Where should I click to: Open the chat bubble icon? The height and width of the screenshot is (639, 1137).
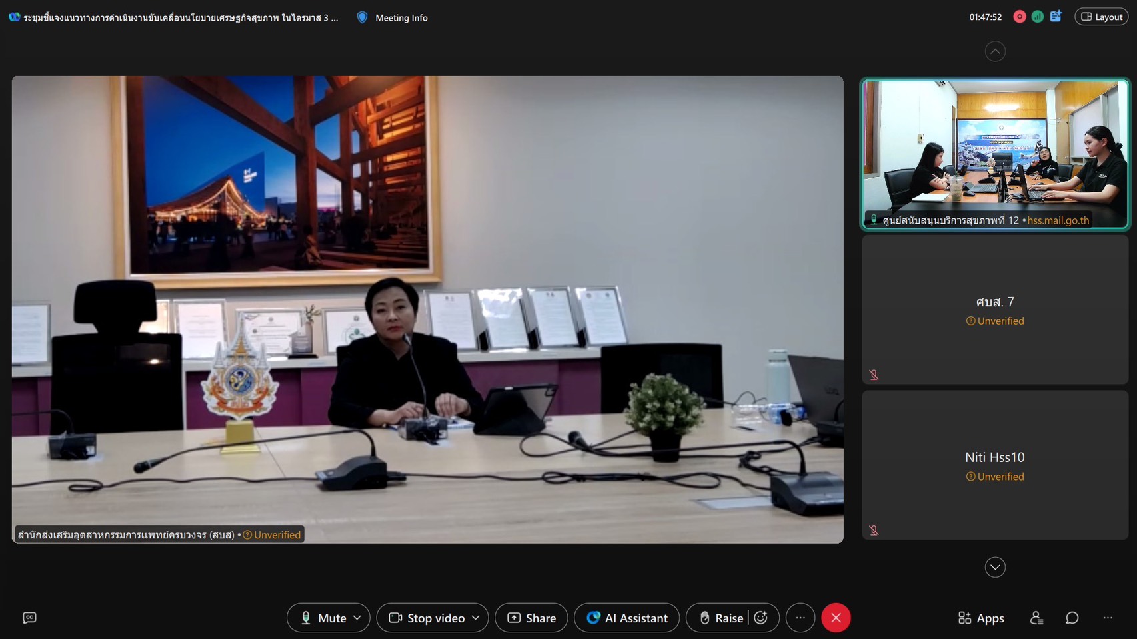[1072, 618]
